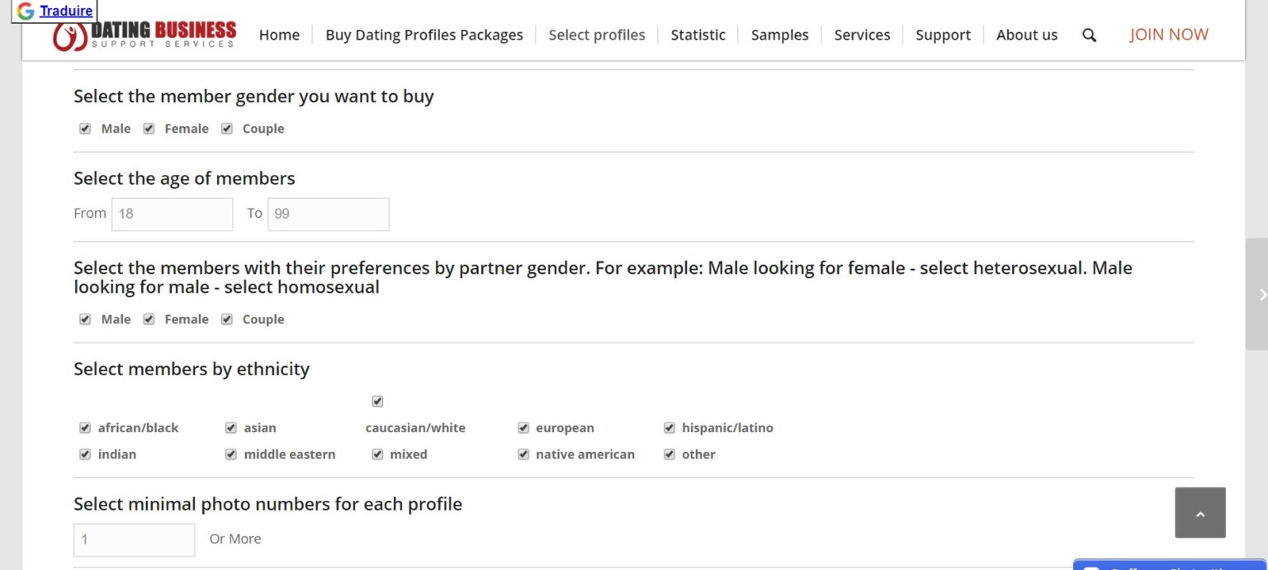The width and height of the screenshot is (1268, 570).
Task: Uncheck the african/black ethnicity checkbox
Action: tap(85, 427)
